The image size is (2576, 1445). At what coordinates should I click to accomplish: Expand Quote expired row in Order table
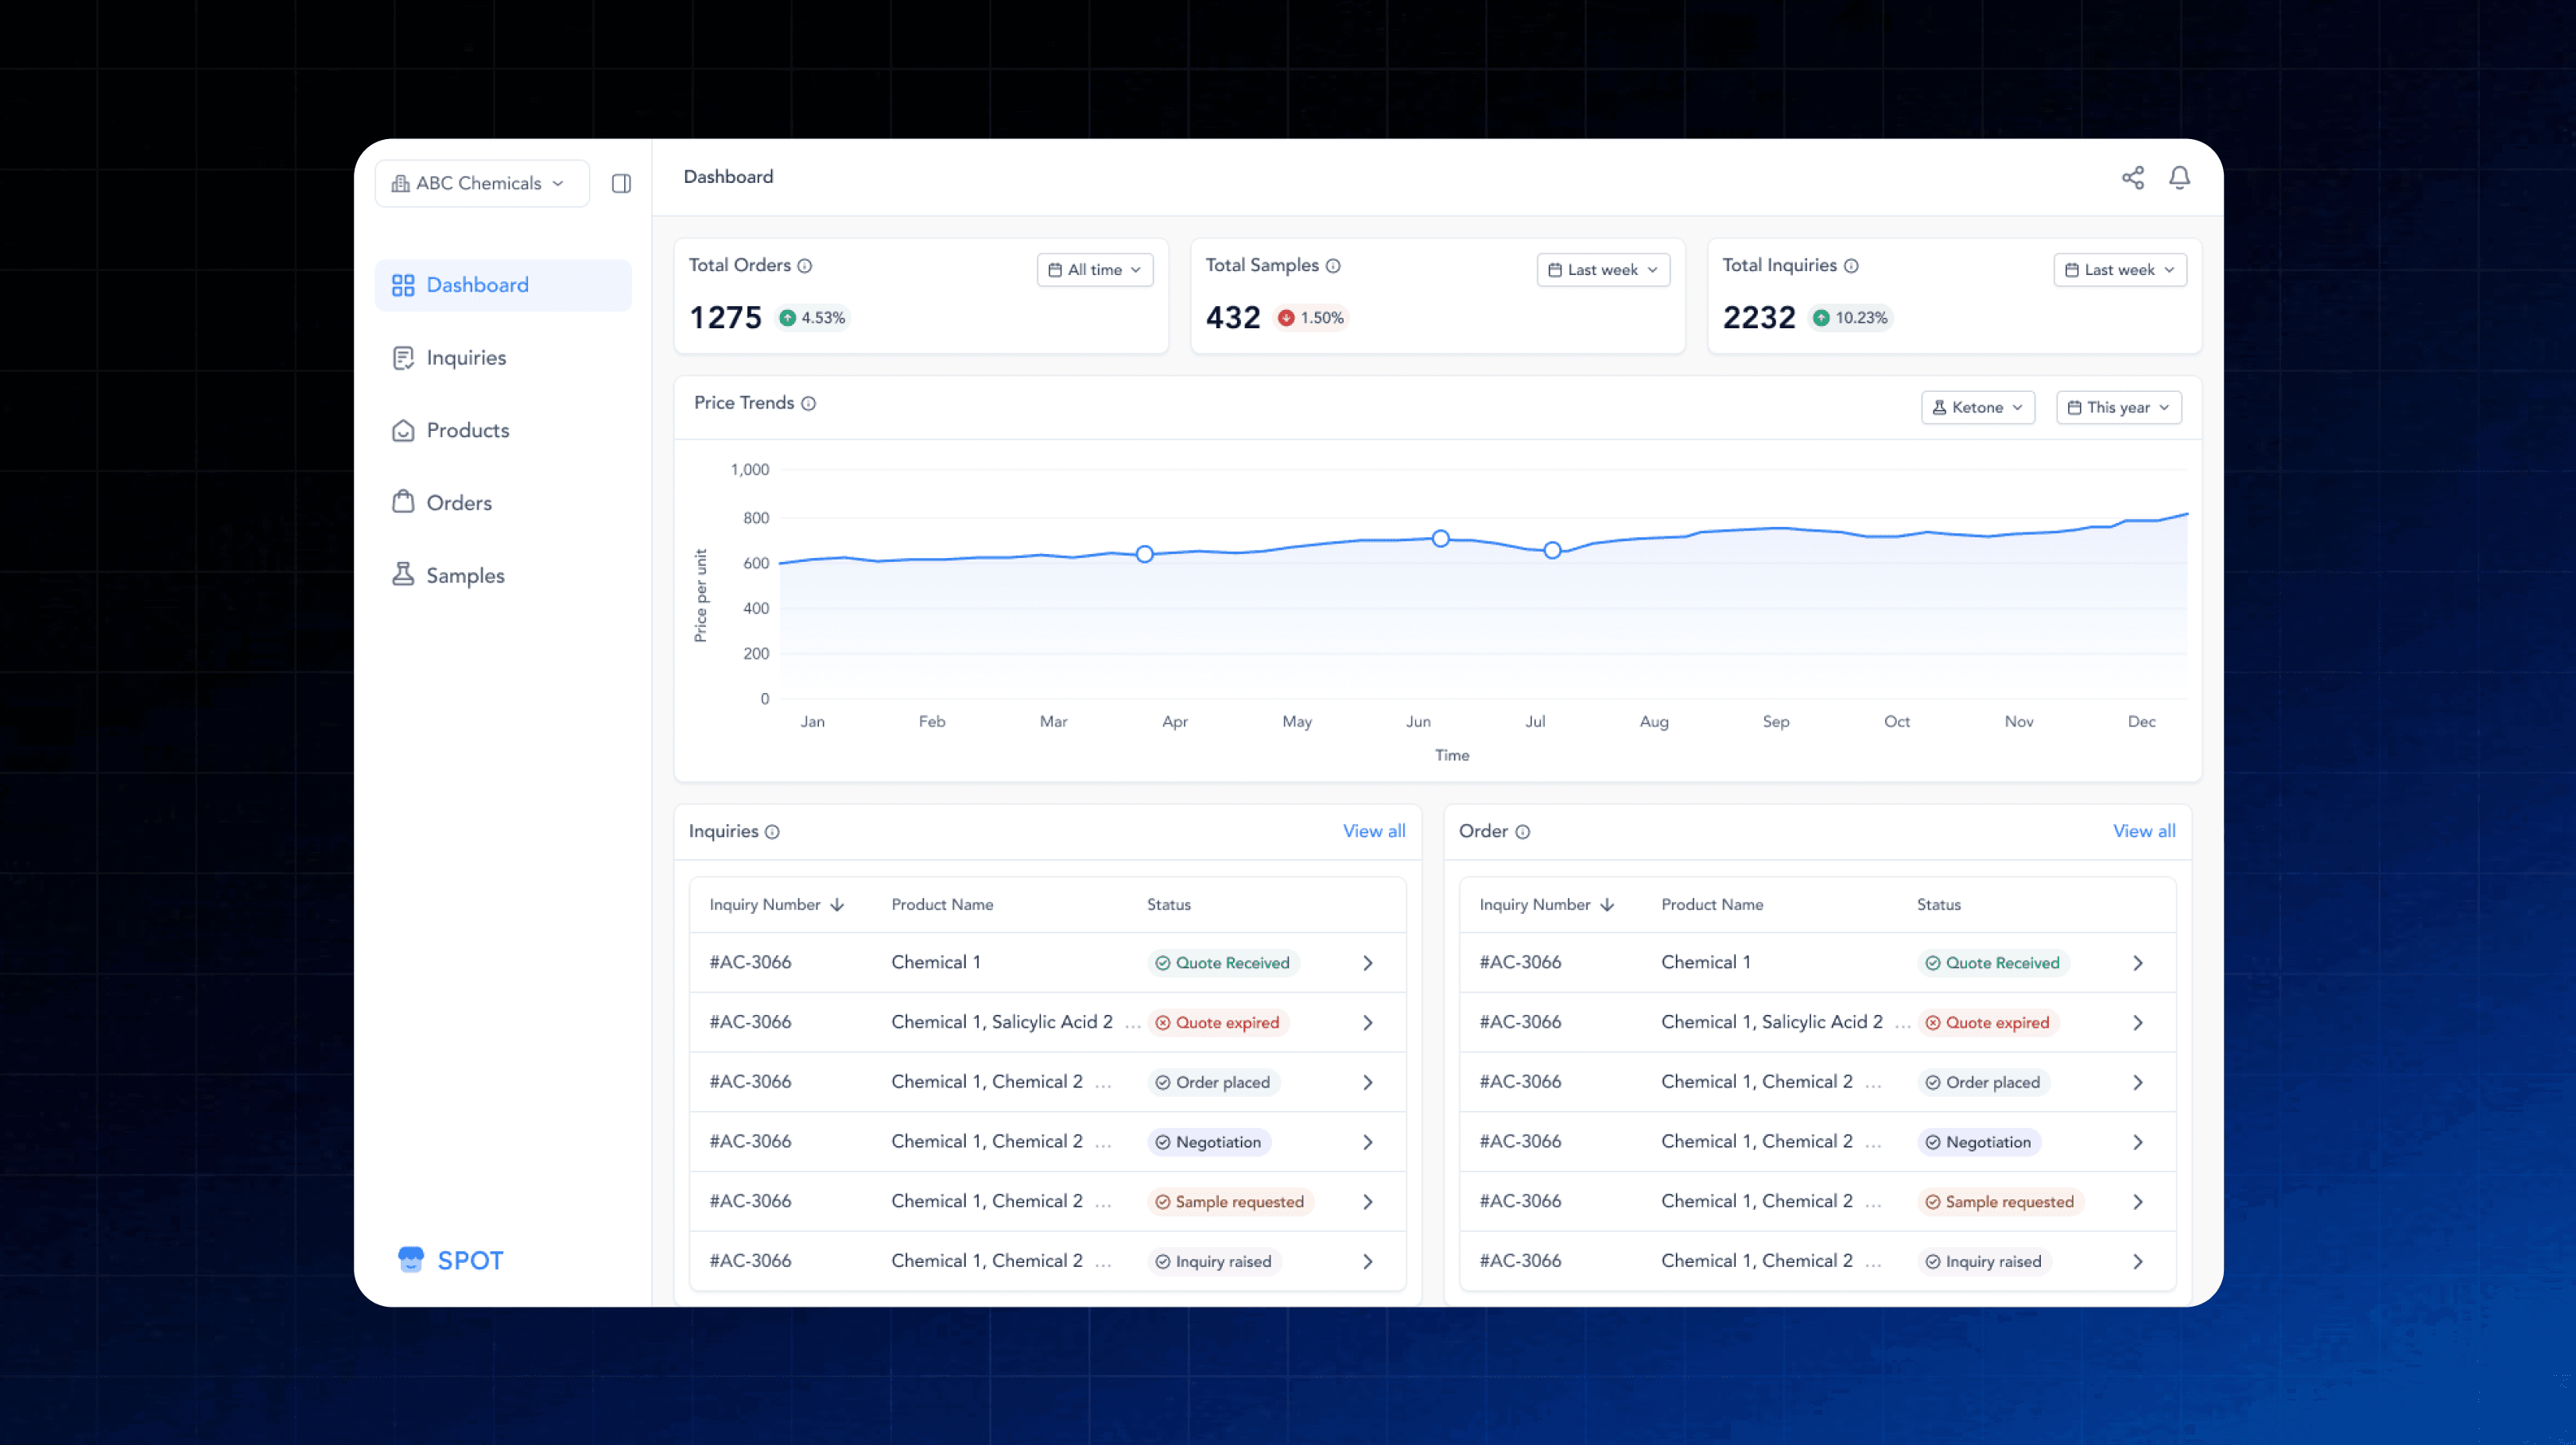2138,1023
